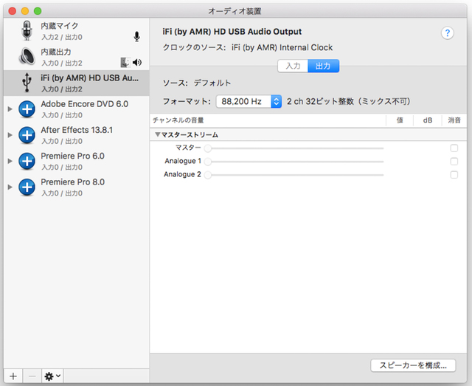Select the 内蔵出力 speaker device icon
This screenshot has height=386, width=472.
[x=27, y=57]
